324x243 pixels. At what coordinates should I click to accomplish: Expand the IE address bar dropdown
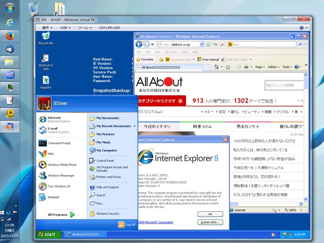(202, 44)
